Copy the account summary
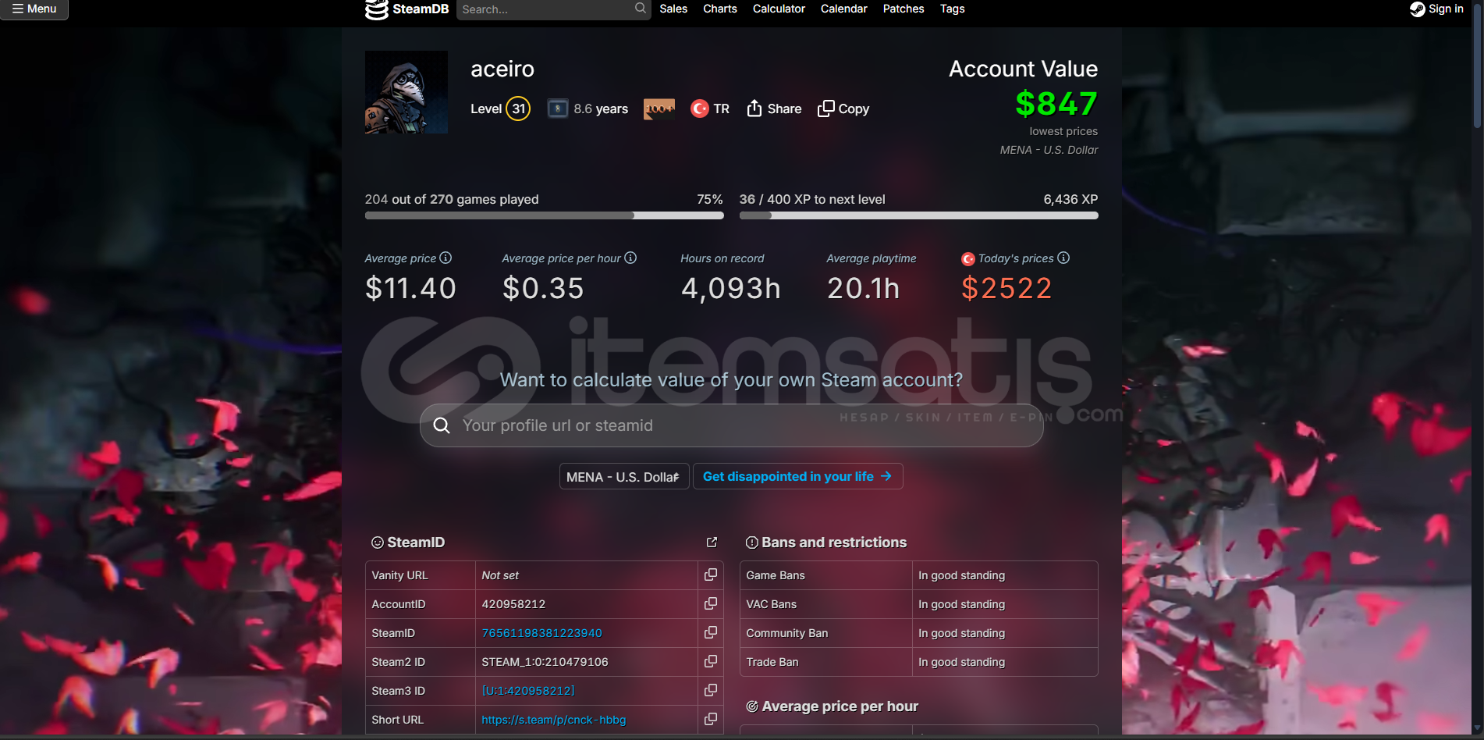 coord(843,109)
